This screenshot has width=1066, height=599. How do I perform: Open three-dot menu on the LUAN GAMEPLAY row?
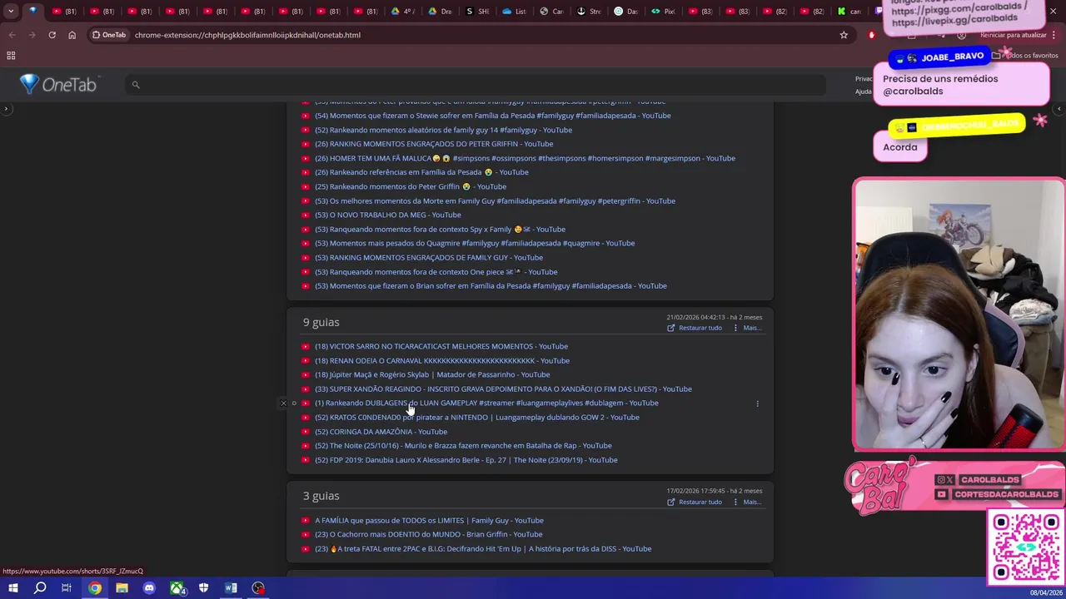757,403
